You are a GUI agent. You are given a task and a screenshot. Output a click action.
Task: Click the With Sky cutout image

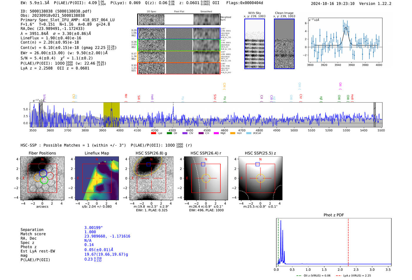[x=255, y=44]
